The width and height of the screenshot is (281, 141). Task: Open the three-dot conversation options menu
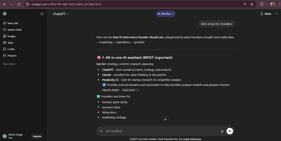click(x=276, y=14)
